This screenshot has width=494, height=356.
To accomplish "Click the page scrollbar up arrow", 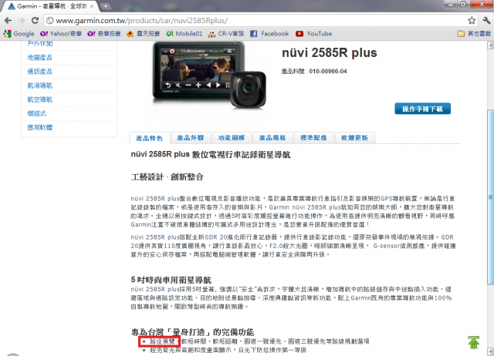I will pos(491,45).
